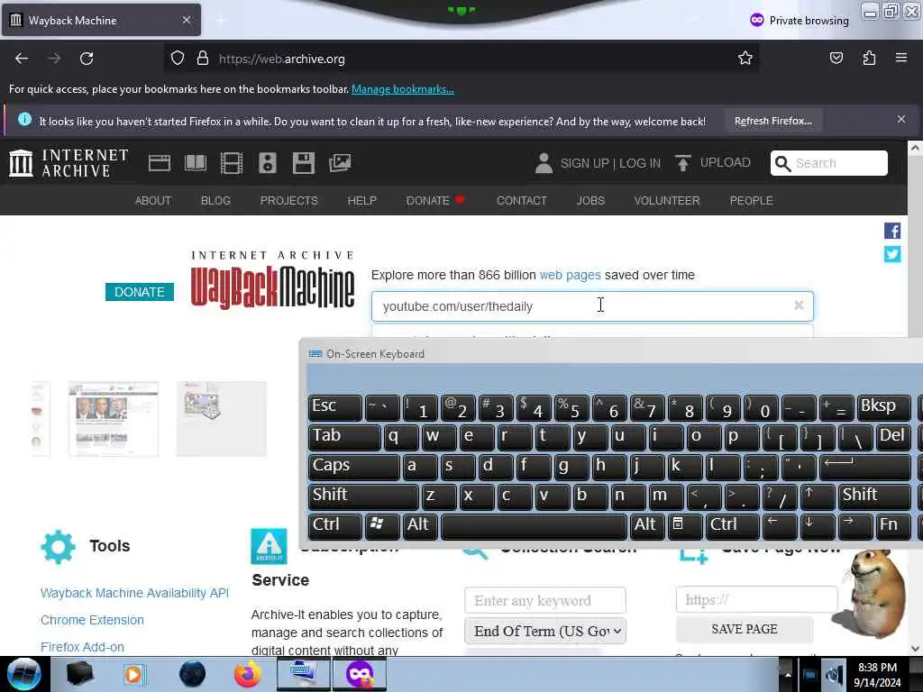Reload the current page
The height and width of the screenshot is (692, 923).
coord(87,59)
